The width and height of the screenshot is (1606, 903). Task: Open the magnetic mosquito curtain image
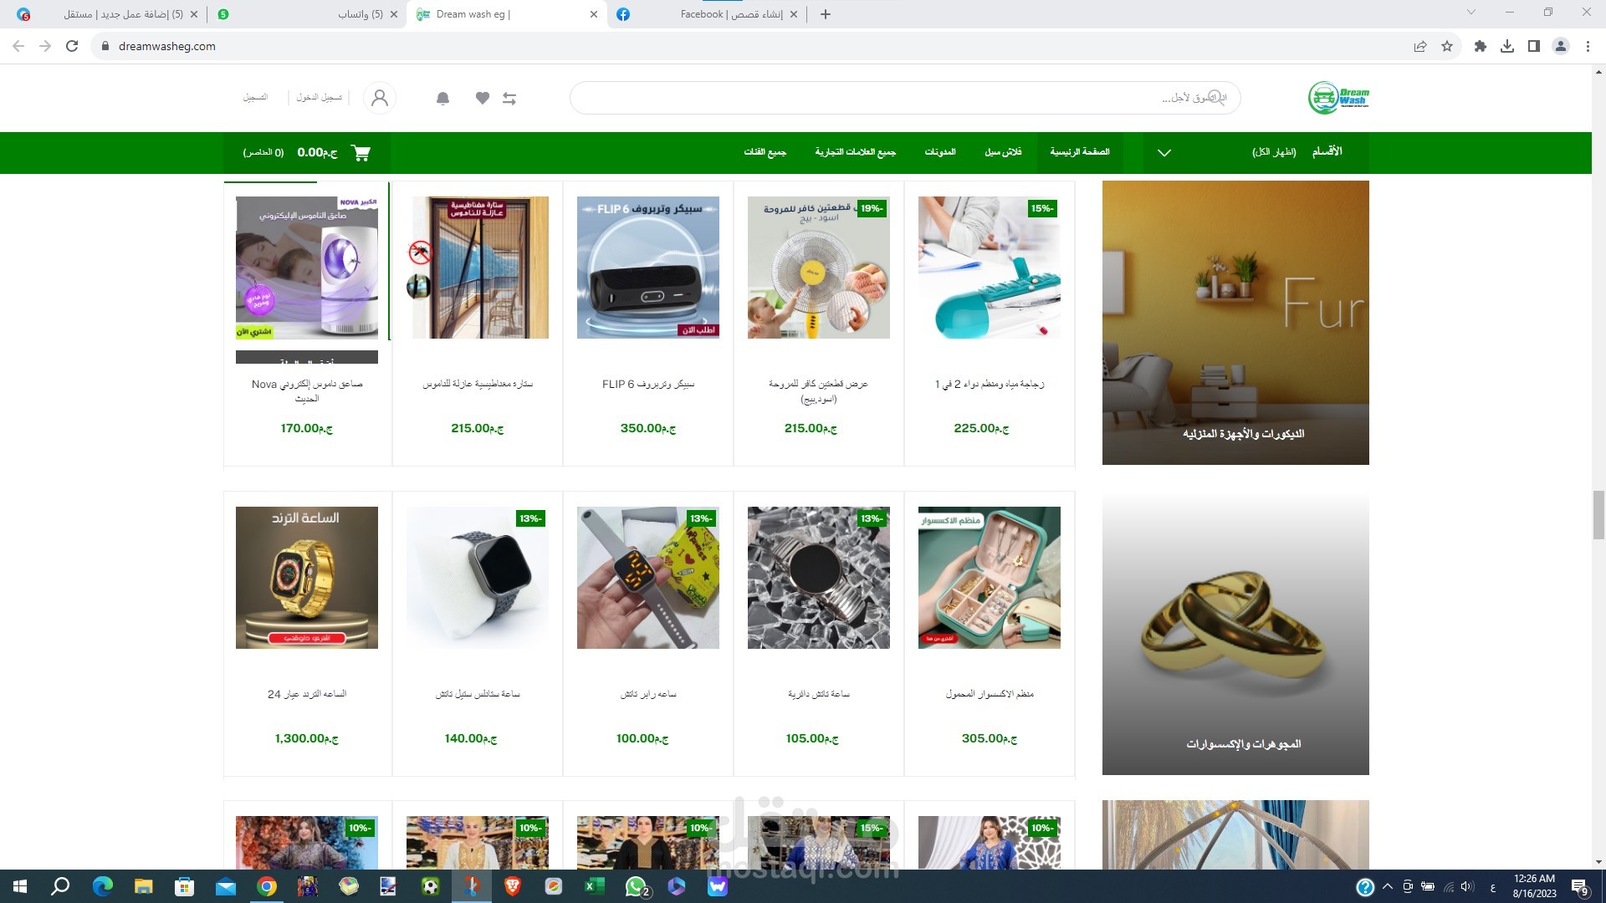click(x=478, y=268)
